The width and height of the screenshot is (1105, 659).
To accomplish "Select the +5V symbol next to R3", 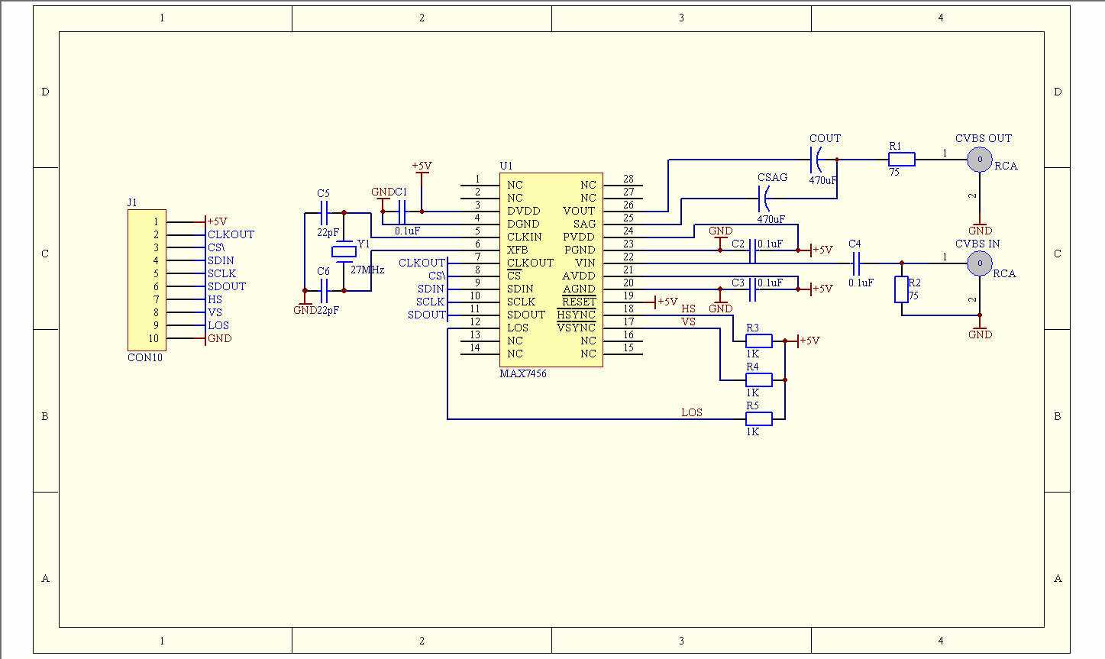I will (x=808, y=341).
